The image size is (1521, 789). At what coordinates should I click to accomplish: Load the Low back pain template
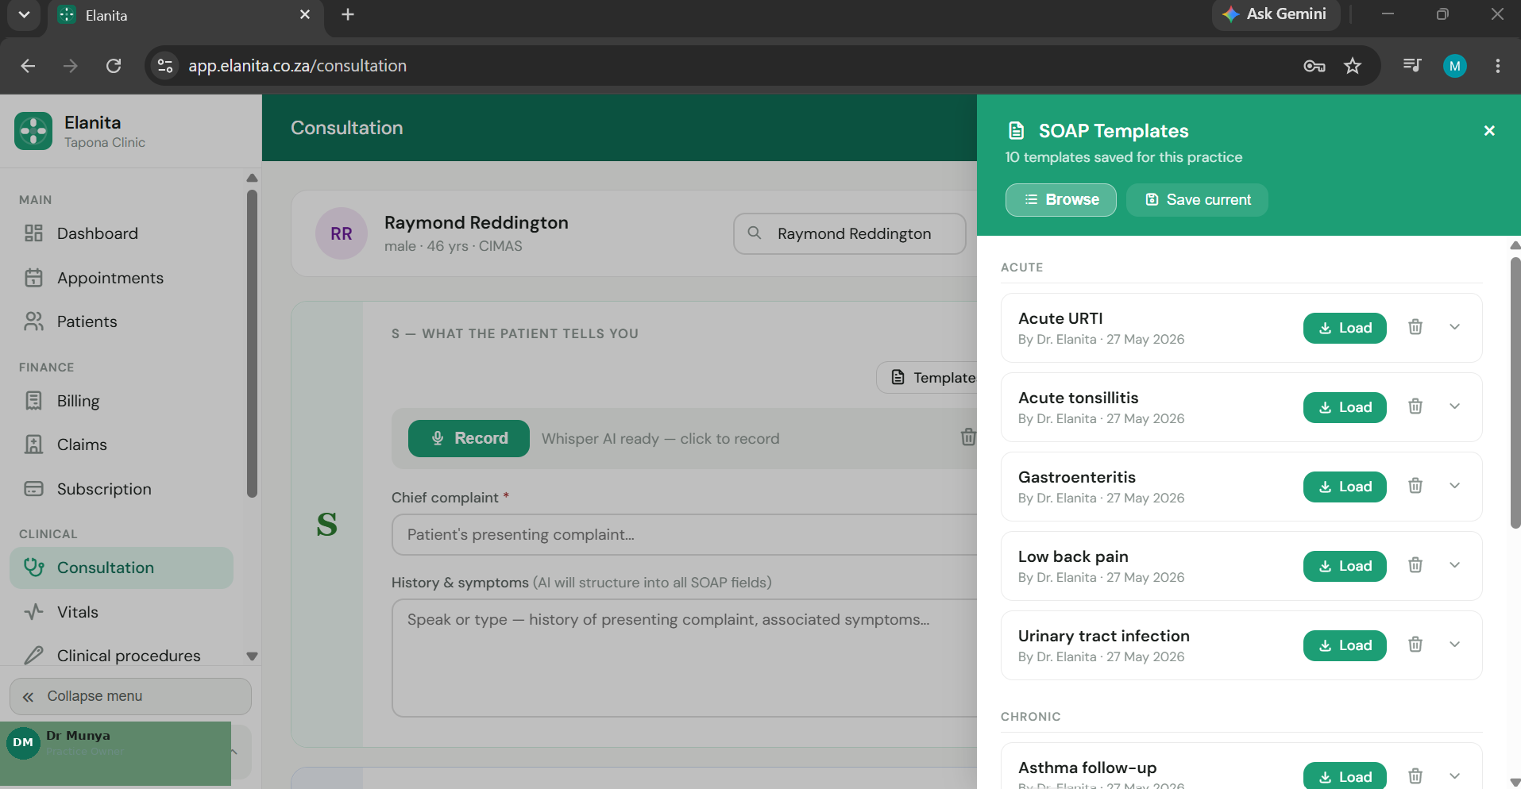[x=1345, y=566]
